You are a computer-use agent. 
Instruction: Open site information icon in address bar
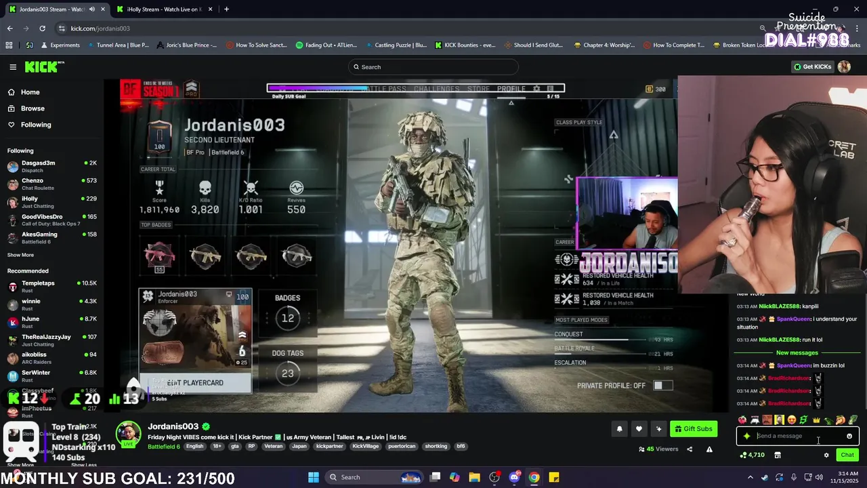coord(62,28)
